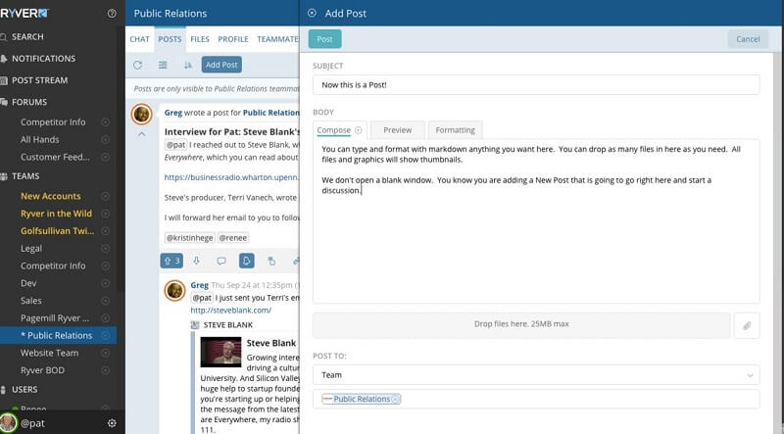Open NOTIFICATIONS in the sidebar
The image size is (784, 434).
coord(43,59)
